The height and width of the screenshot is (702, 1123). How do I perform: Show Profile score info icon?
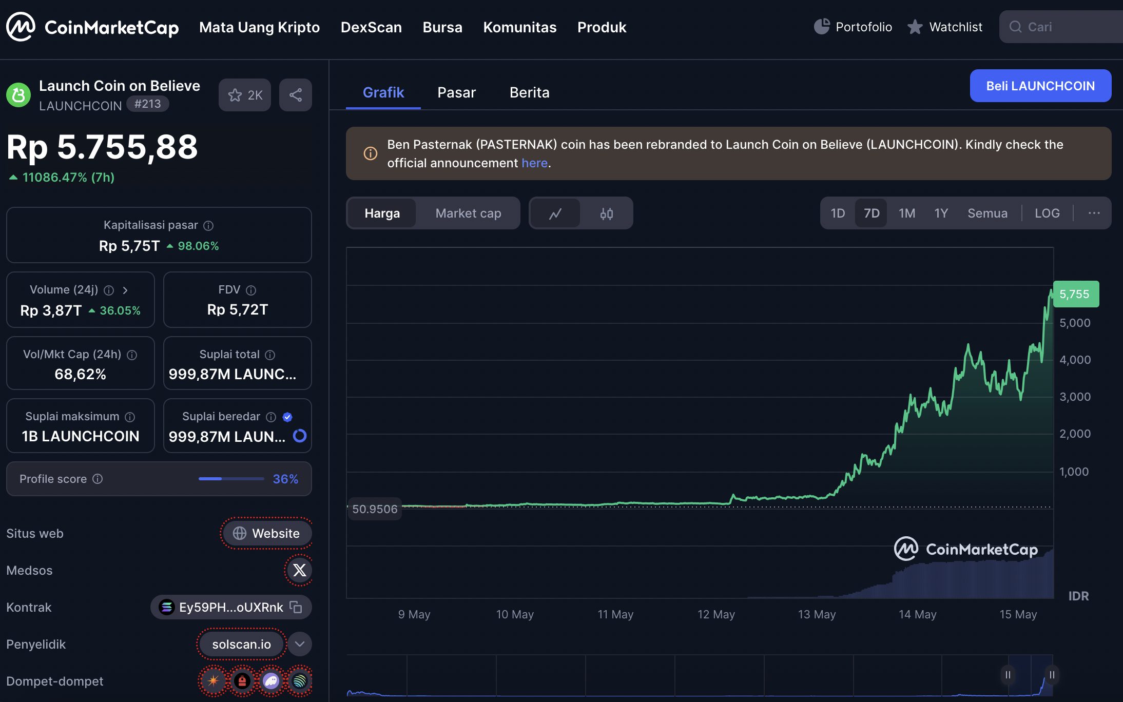point(98,479)
